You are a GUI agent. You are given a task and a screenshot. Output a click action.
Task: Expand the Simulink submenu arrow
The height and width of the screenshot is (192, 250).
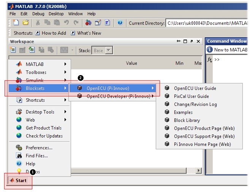(x=65, y=80)
